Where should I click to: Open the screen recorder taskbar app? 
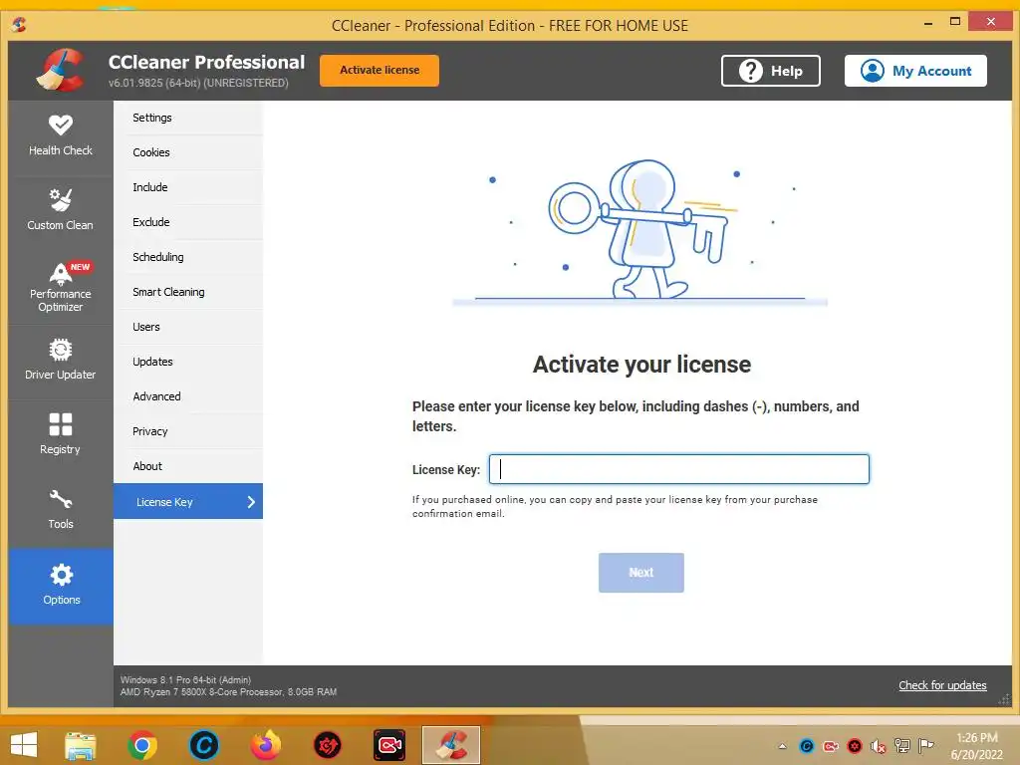pyautogui.click(x=389, y=745)
